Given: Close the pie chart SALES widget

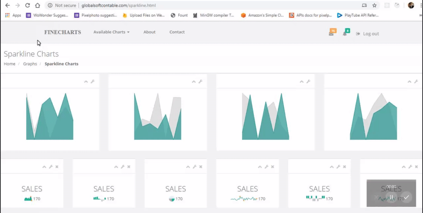Looking at the screenshot, I should coord(201,167).
